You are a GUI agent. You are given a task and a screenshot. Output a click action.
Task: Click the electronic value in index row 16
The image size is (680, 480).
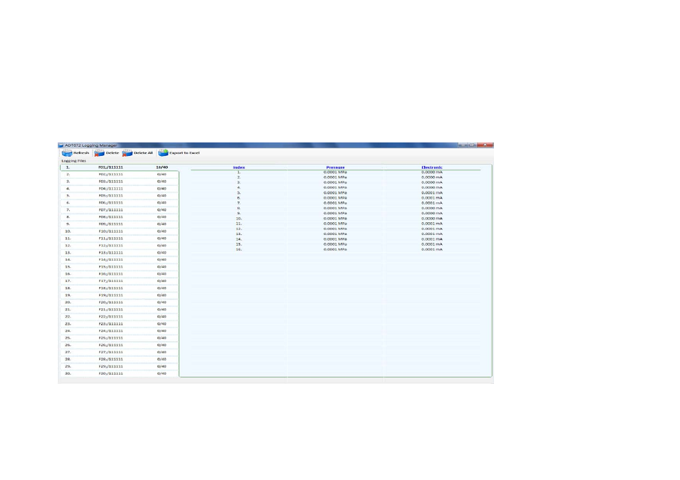tap(432, 249)
